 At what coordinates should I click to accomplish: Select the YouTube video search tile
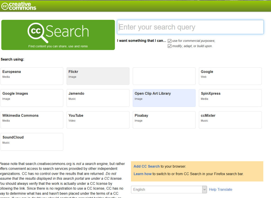pyautogui.click(x=98, y=120)
